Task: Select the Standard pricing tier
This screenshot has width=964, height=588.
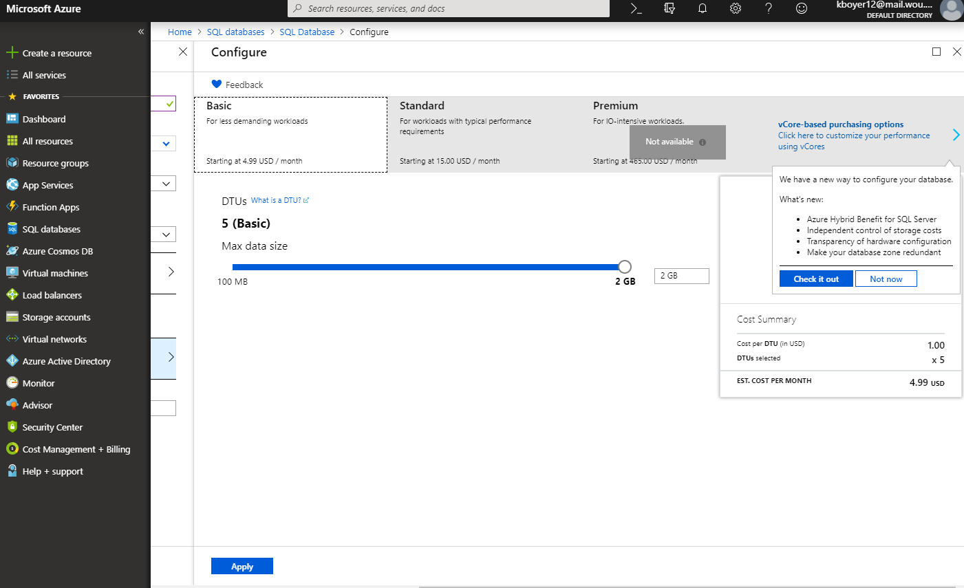Action: coord(483,134)
